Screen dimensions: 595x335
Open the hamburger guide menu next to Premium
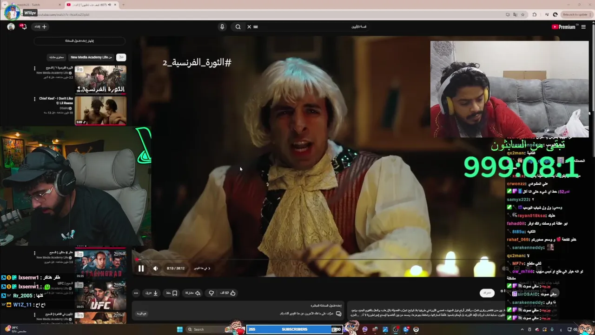583,27
